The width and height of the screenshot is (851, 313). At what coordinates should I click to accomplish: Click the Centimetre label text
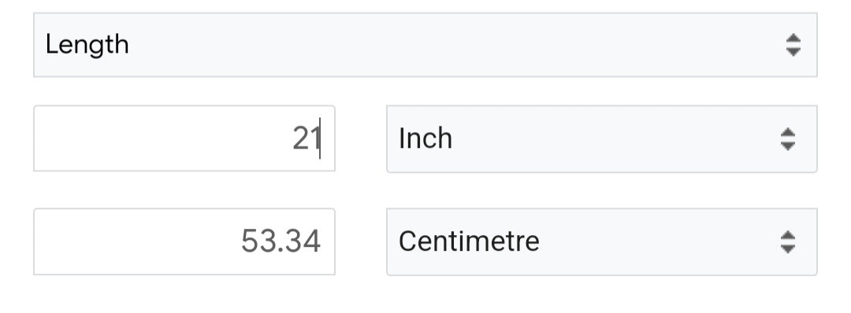click(469, 241)
